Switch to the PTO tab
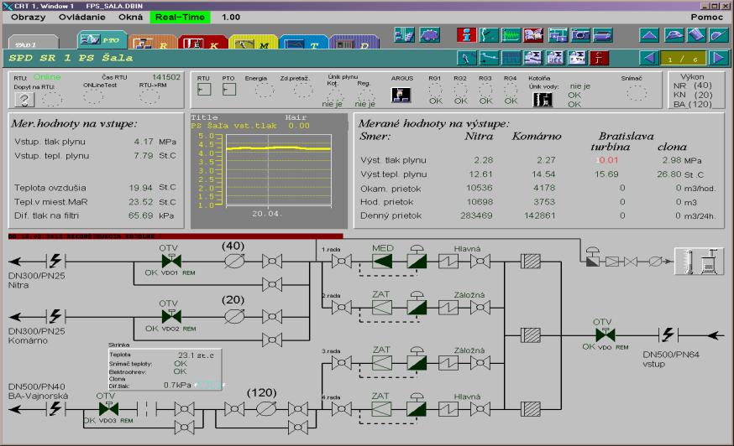This screenshot has height=446, width=734. tap(102, 40)
